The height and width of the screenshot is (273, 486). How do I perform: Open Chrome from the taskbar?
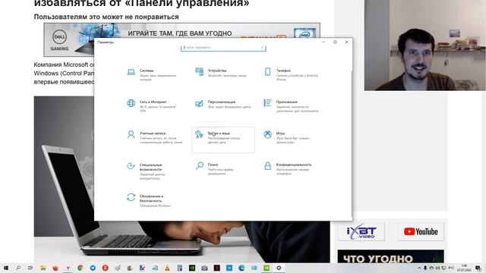[x=80, y=268]
